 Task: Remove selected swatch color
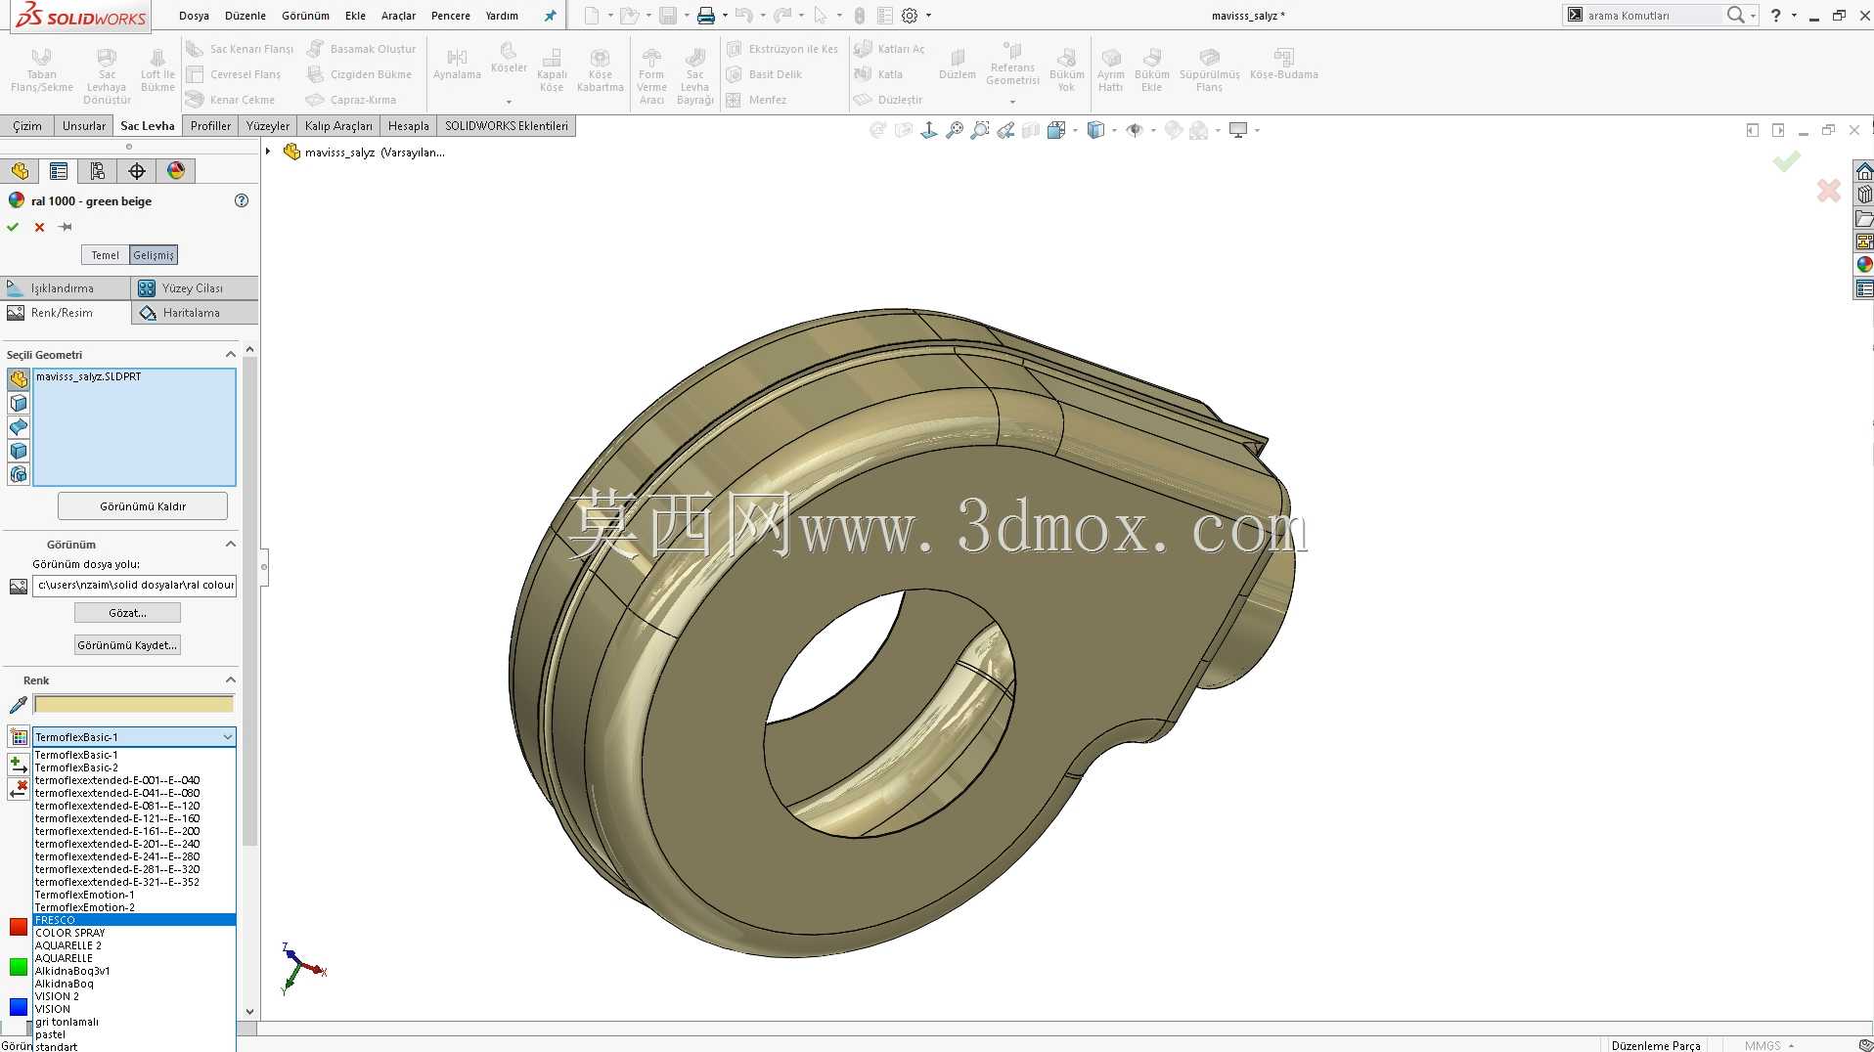pyautogui.click(x=18, y=790)
